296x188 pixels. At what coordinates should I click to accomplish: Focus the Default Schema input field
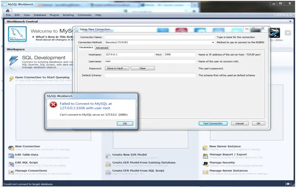click(x=150, y=75)
